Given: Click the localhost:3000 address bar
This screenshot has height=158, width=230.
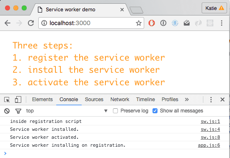Looking at the screenshot, I should click(91, 23).
